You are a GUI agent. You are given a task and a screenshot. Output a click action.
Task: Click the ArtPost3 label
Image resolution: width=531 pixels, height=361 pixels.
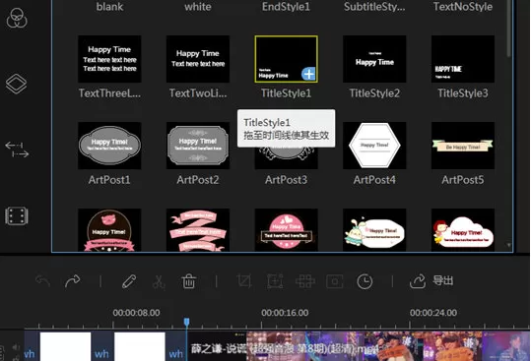pyautogui.click(x=286, y=180)
